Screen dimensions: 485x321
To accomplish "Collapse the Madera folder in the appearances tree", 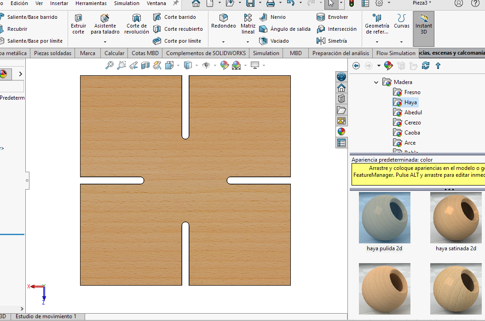I will pos(376,82).
